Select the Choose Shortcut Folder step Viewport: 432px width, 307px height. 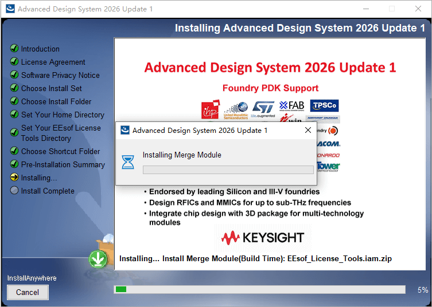click(61, 151)
